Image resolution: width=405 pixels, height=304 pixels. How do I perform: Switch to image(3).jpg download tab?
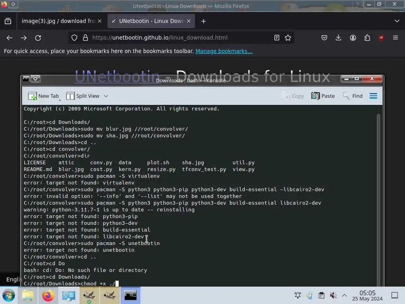[x=58, y=21]
